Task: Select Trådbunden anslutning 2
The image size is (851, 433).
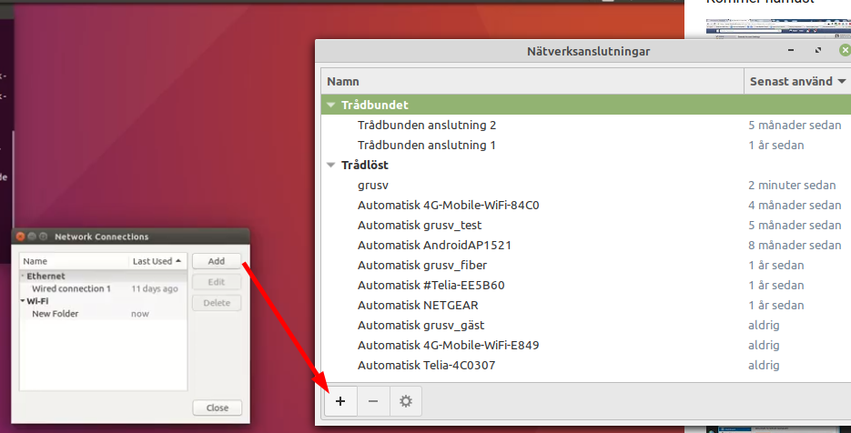Action: coord(427,126)
